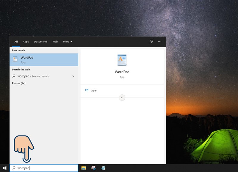This screenshot has height=172, width=238.
Task: Open File Explorer from the taskbar
Action: pos(84,168)
